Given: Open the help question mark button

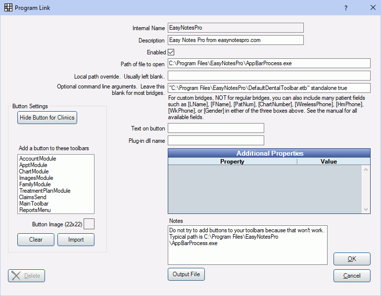Looking at the screenshot, I should [346, 8].
